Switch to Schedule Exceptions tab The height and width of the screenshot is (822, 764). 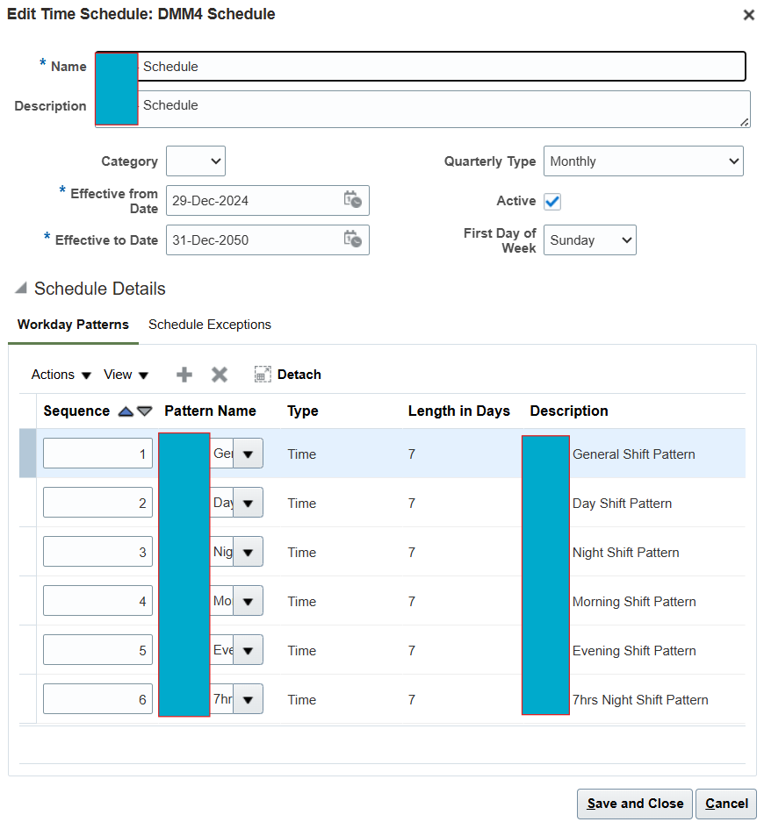(209, 325)
